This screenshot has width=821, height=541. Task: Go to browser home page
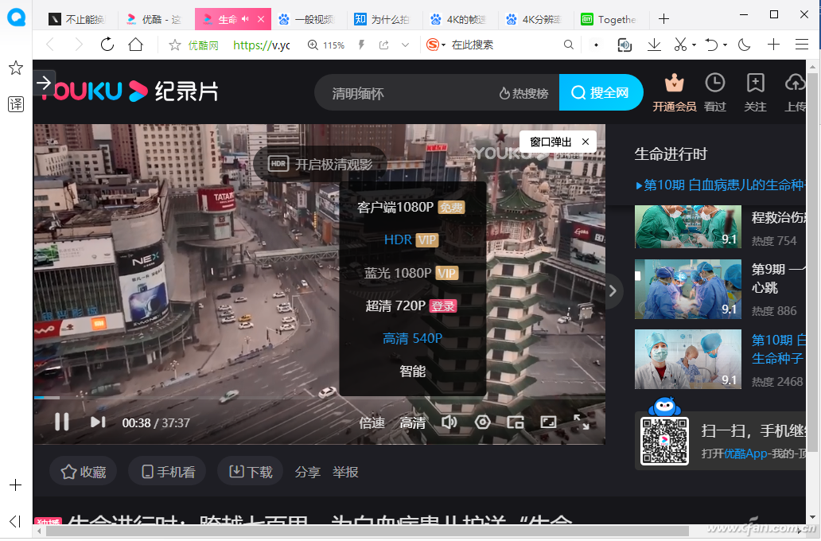coord(135,45)
